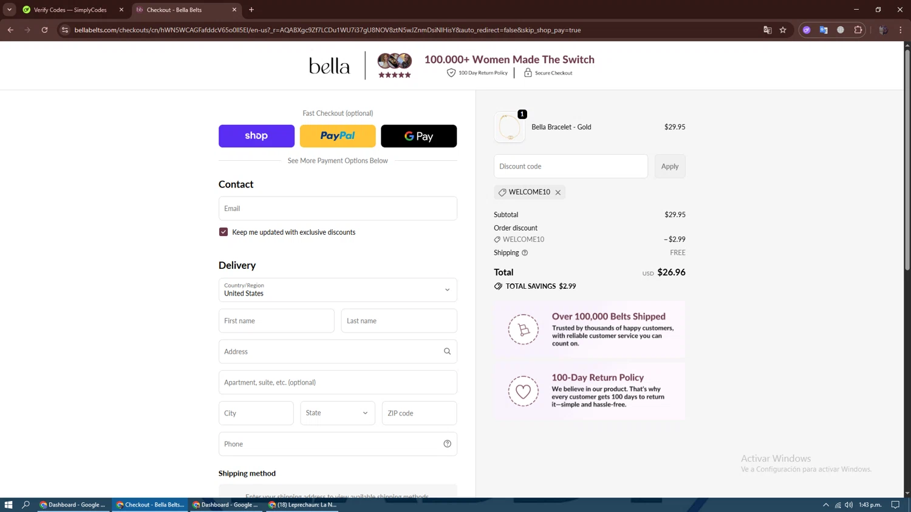Open Windows taskbar search

26,505
